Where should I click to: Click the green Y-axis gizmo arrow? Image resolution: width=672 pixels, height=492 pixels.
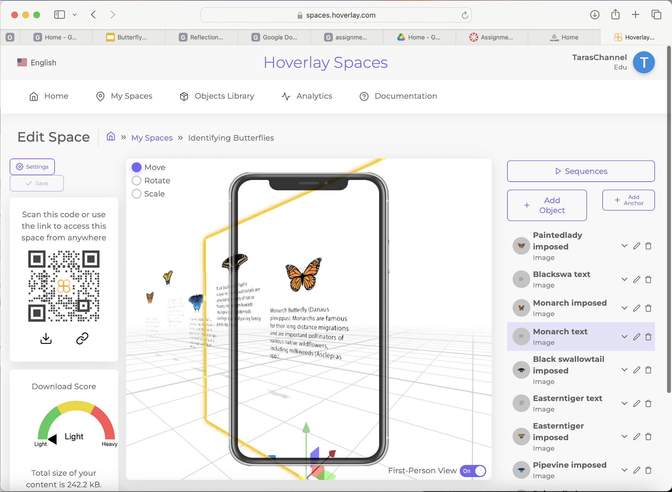click(x=306, y=428)
